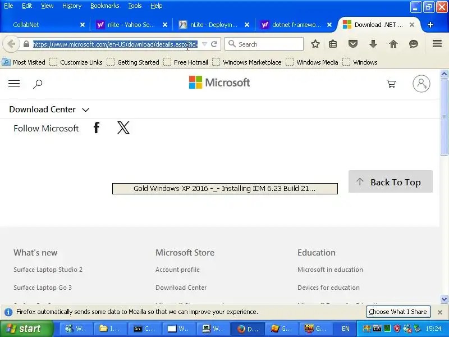This screenshot has width=449, height=337.
Task: Open a new tab with plus icon
Action: (x=430, y=25)
